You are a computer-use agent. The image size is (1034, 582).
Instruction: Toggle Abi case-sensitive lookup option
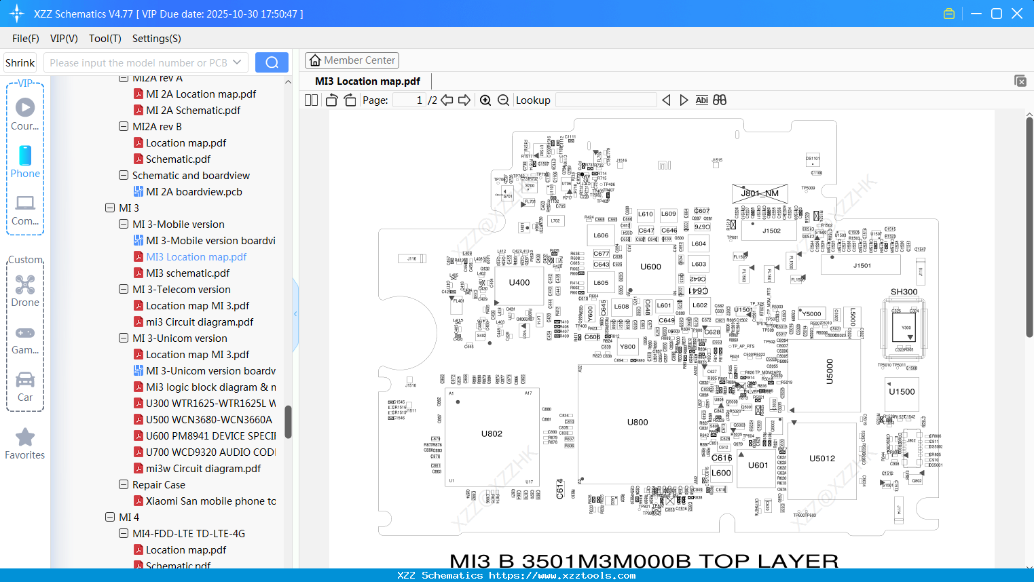tap(701, 100)
